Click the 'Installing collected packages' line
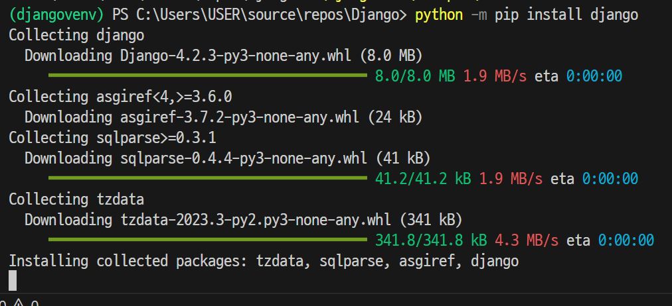The image size is (672, 306). coord(264,261)
